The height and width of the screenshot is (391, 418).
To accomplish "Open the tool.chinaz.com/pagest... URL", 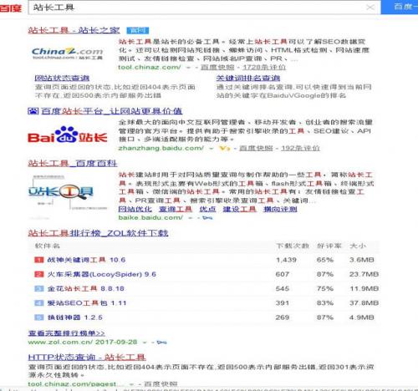I will pyautogui.click(x=75, y=384).
